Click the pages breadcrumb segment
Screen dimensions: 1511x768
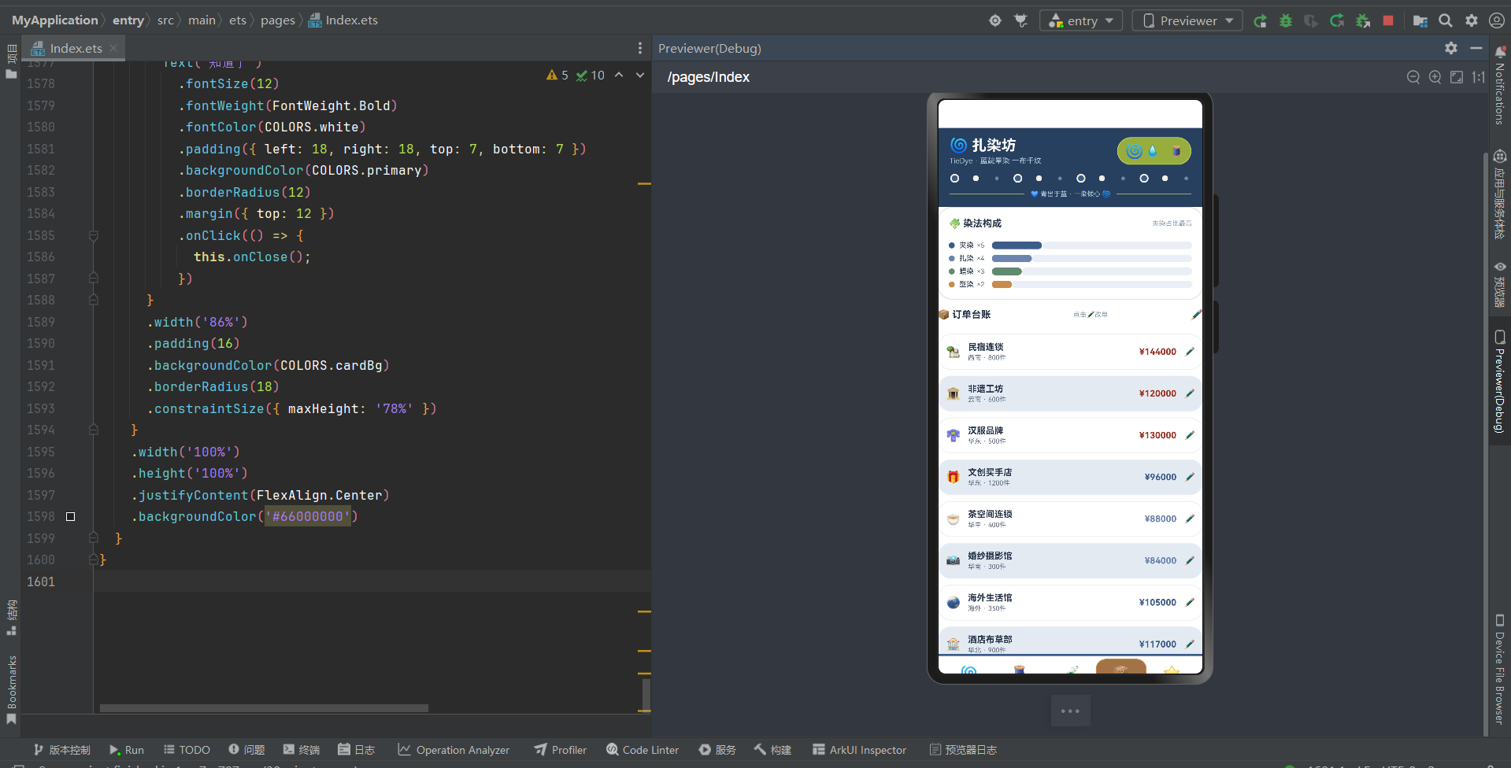pos(277,20)
